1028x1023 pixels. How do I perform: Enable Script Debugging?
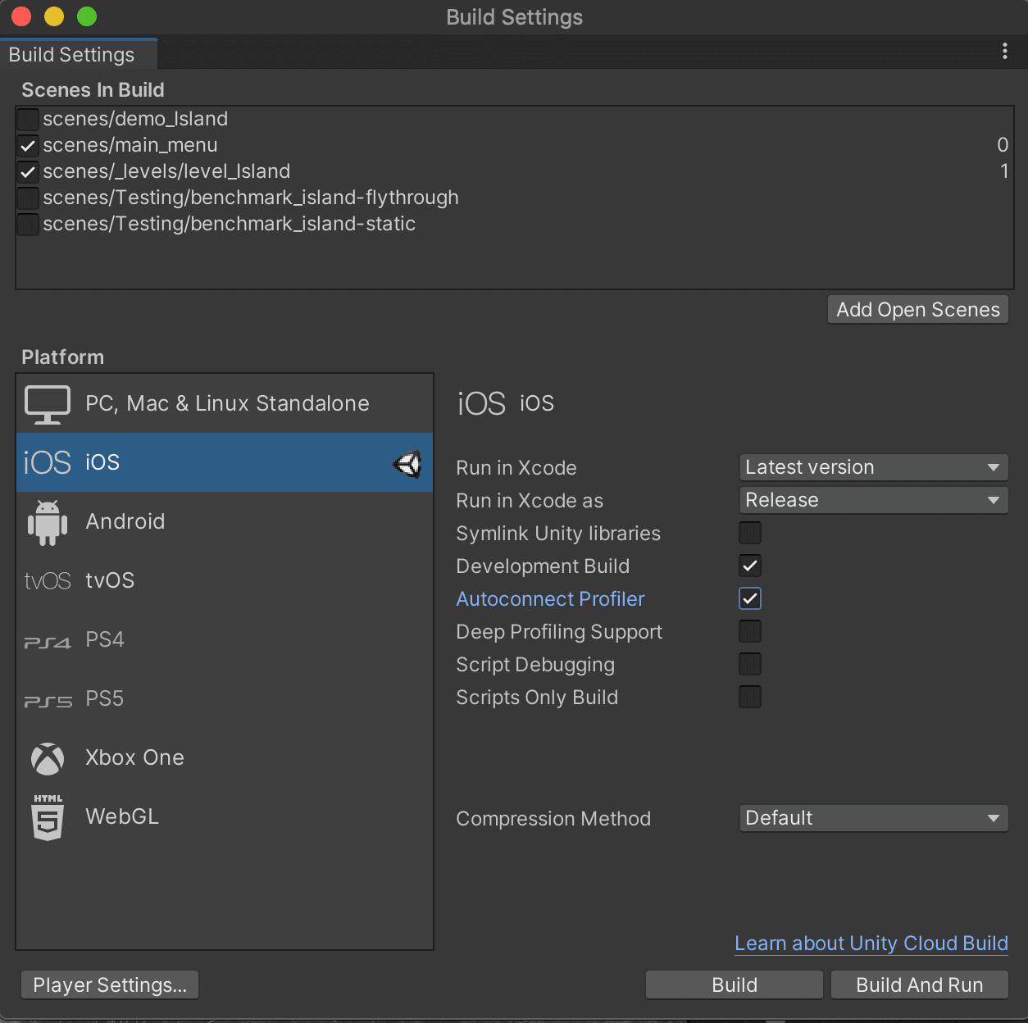click(749, 664)
